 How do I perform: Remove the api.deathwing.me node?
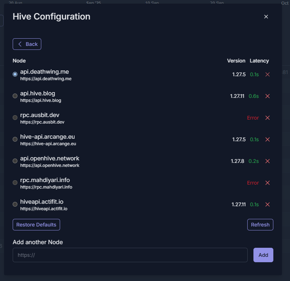tap(268, 74)
